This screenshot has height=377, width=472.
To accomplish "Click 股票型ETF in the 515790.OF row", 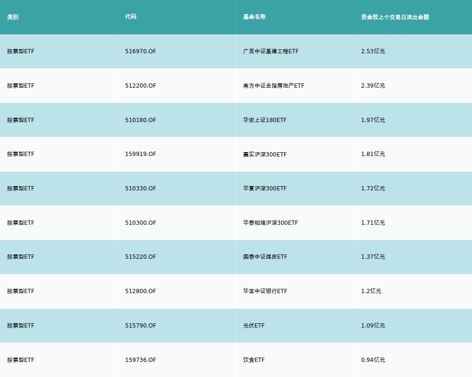I will click(x=21, y=326).
